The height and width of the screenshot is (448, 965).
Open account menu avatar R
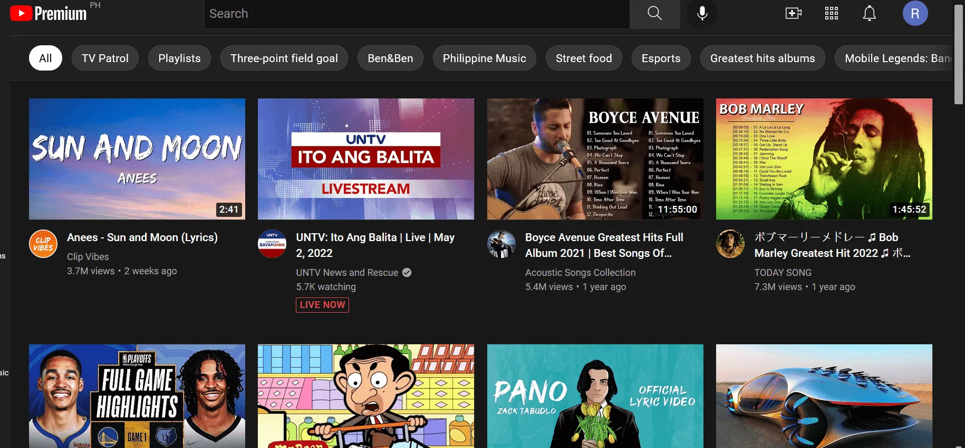[915, 13]
